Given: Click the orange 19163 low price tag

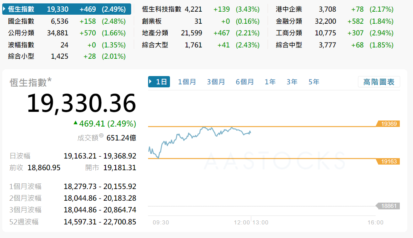Looking at the screenshot, I should 388,162.
